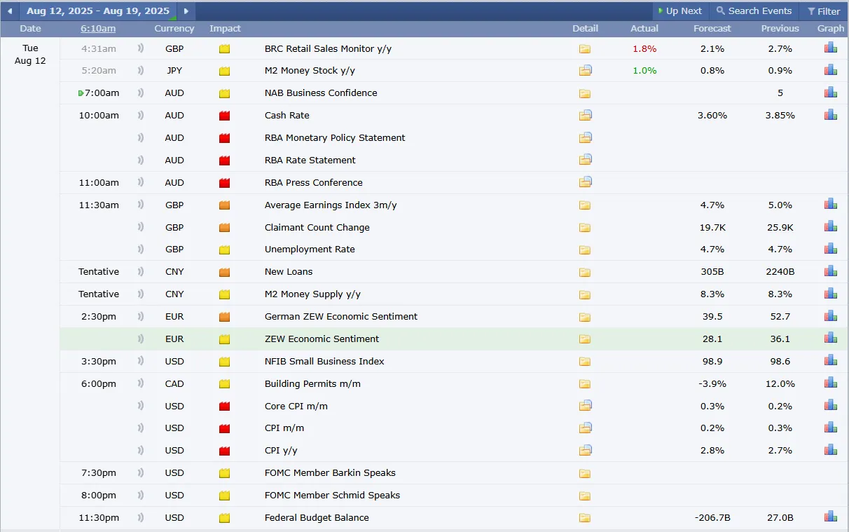Open Search Events
This screenshot has width=849, height=532.
click(754, 11)
